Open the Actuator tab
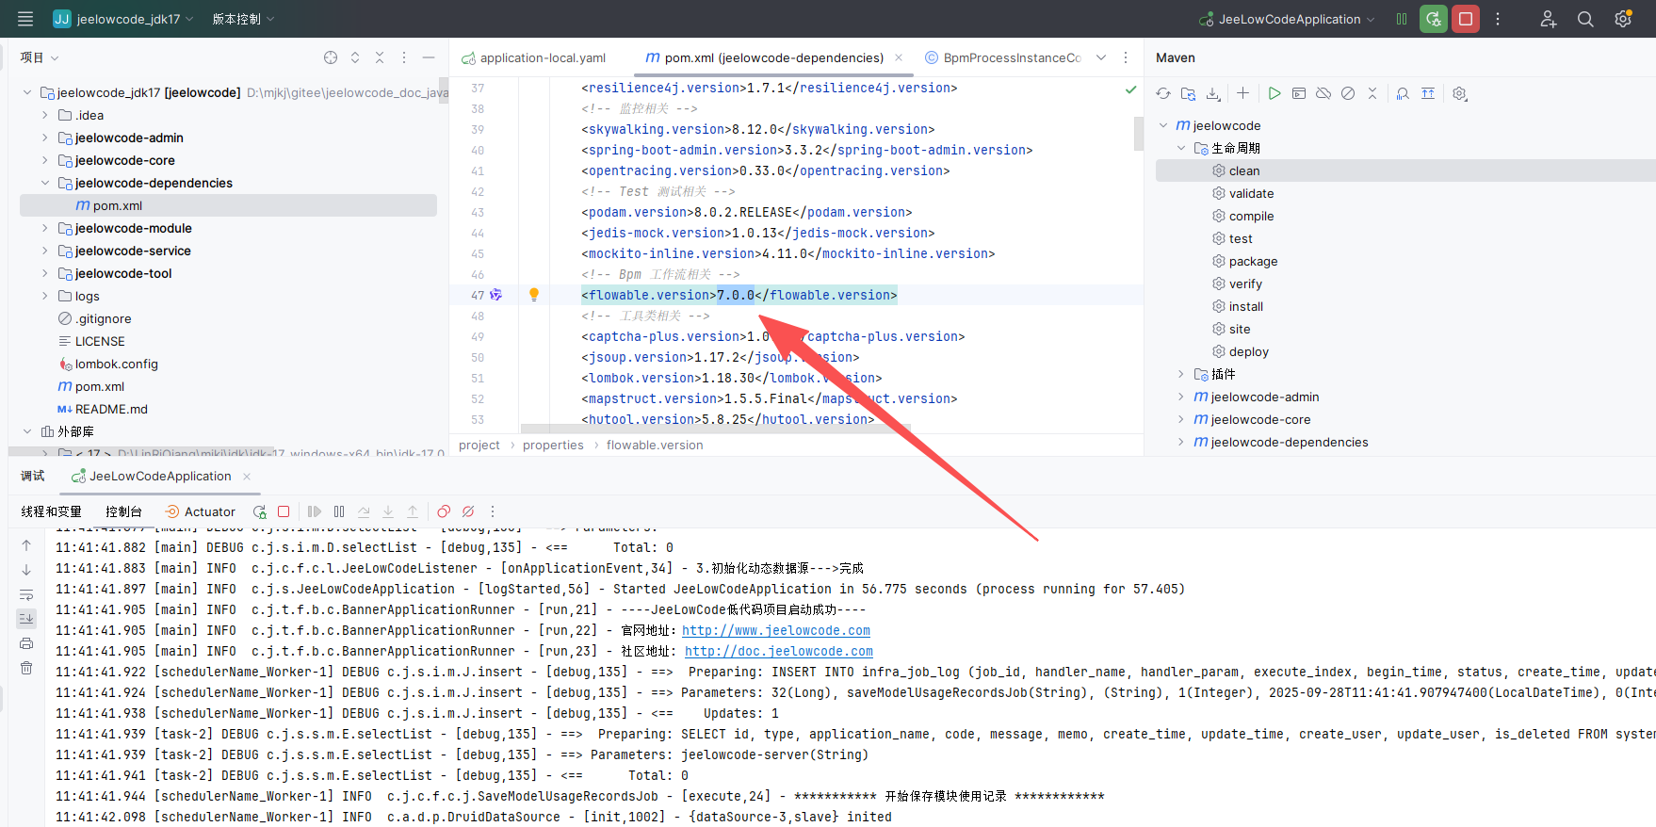The width and height of the screenshot is (1656, 827). [x=200, y=511]
